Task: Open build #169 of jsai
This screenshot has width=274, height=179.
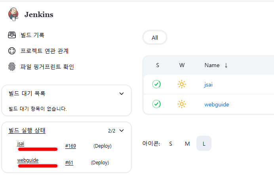Action: click(x=70, y=146)
